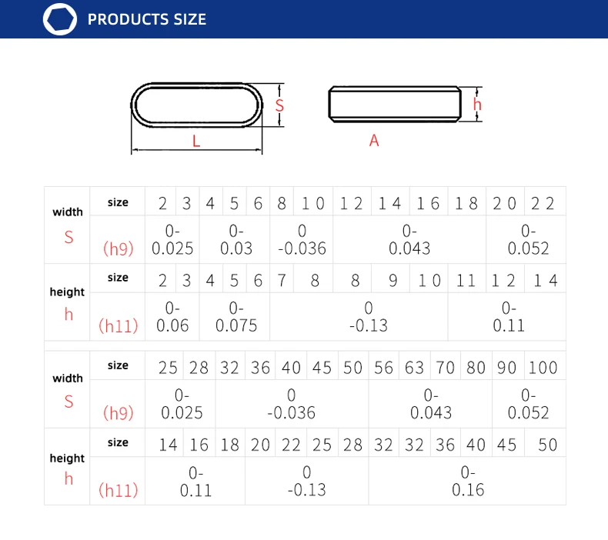Select the width size 22 cell
608x540 pixels.
(545, 202)
